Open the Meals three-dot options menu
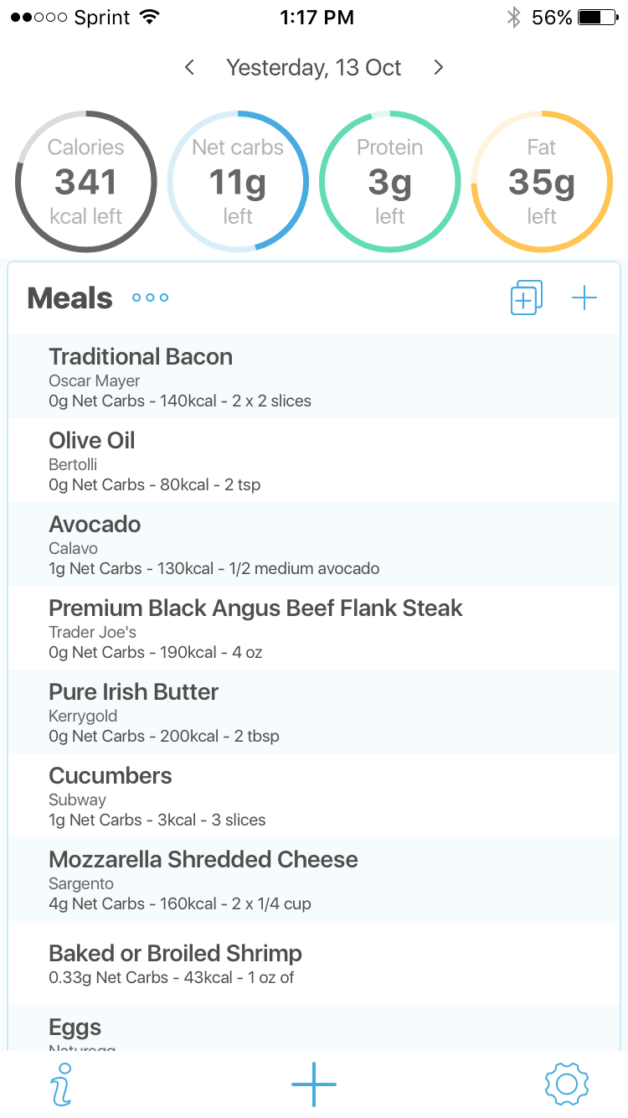Viewport: 628px width, 1118px height. (x=151, y=298)
